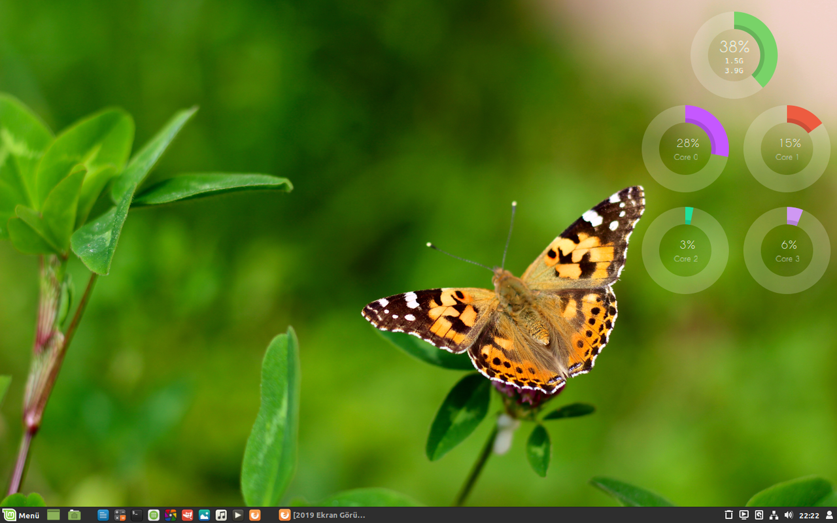Image resolution: width=837 pixels, height=523 pixels.
Task: Click the Core 0 CPU usage ring
Action: click(x=685, y=148)
